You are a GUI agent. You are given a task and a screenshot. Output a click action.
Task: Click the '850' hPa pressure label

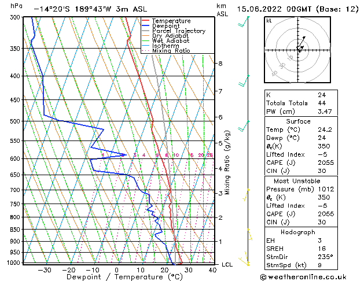tap(16, 230)
